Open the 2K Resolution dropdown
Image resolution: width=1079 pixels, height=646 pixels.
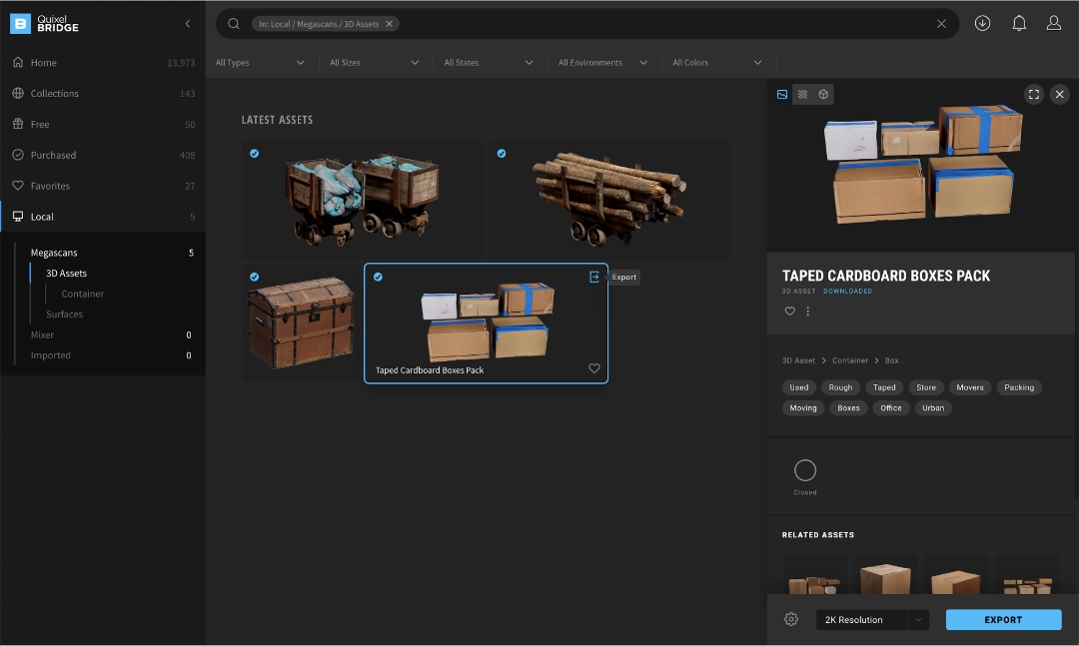pos(871,619)
